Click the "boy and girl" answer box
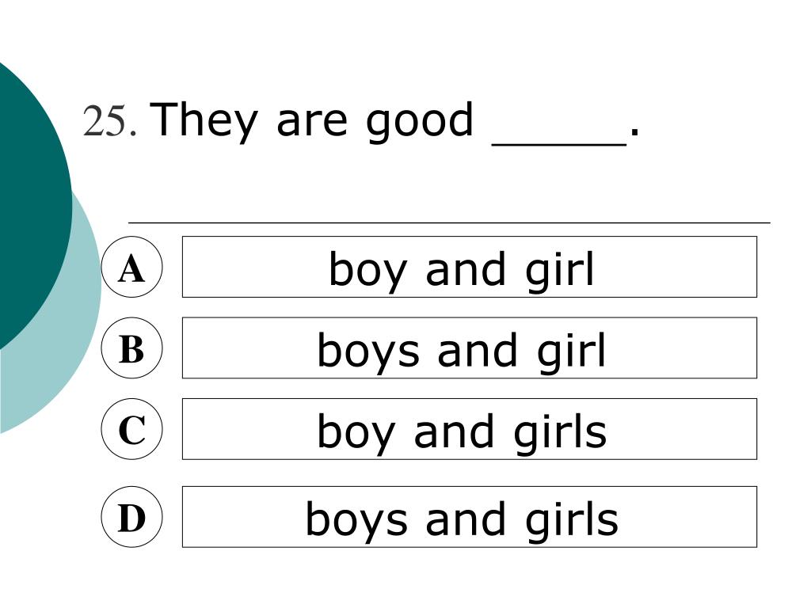The image size is (811, 608). 470,267
